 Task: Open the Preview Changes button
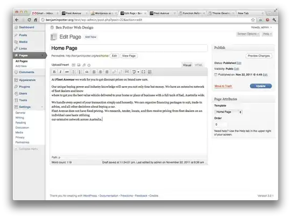tap(259, 56)
